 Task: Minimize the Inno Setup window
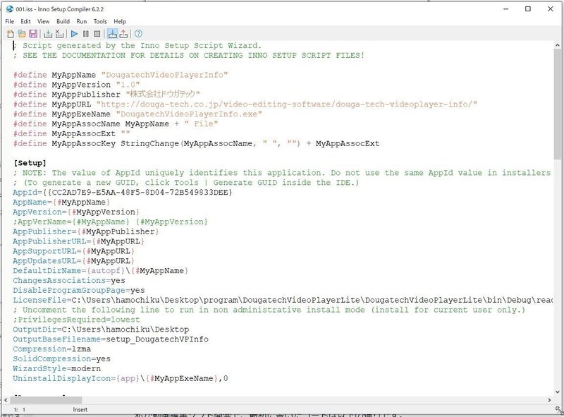506,8
